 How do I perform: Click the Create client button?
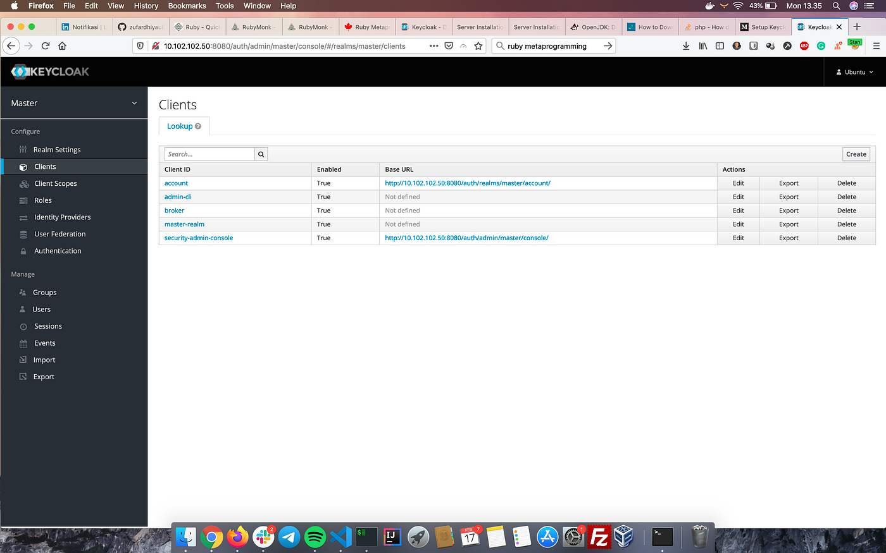point(856,154)
